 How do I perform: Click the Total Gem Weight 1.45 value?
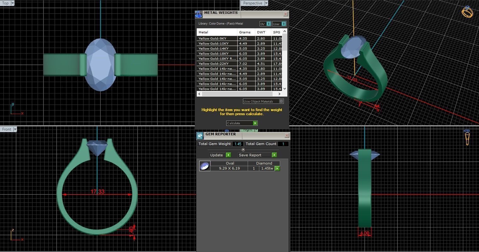238,144
